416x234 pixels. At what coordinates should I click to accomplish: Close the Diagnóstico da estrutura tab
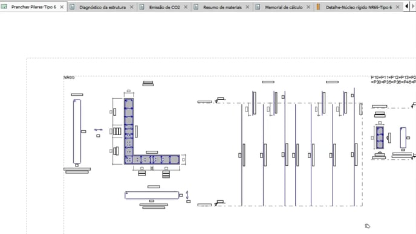pos(132,7)
